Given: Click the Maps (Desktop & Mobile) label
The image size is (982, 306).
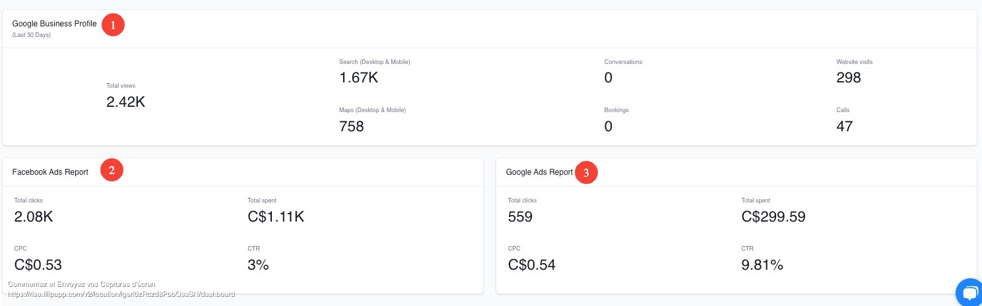Looking at the screenshot, I should 372,110.
